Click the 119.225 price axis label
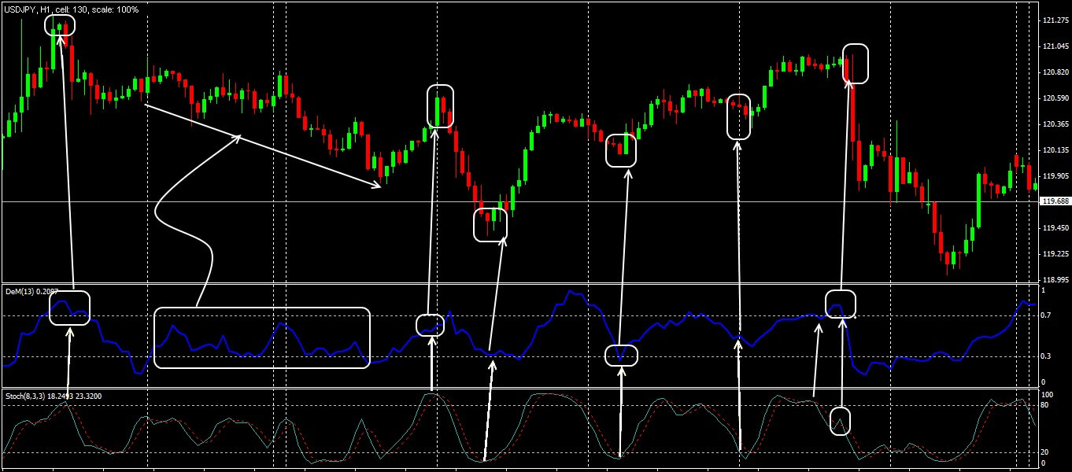This screenshot has height=472, width=1072. (1055, 254)
